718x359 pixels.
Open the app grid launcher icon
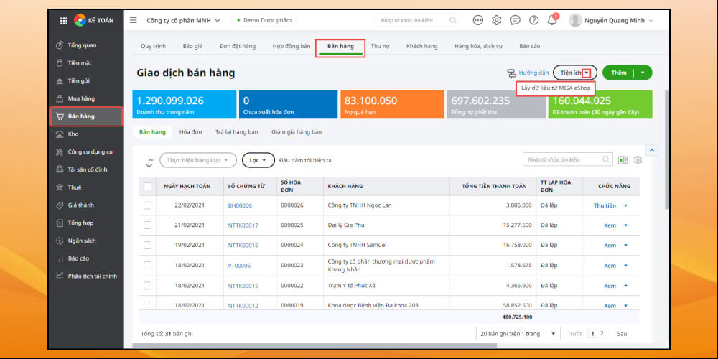63,20
